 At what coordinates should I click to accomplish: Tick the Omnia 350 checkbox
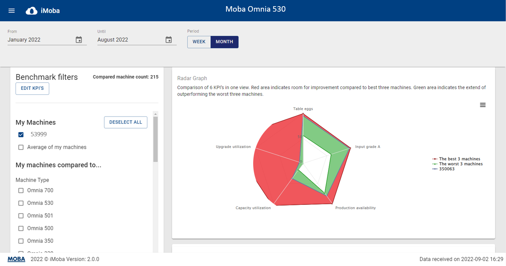pos(21,241)
